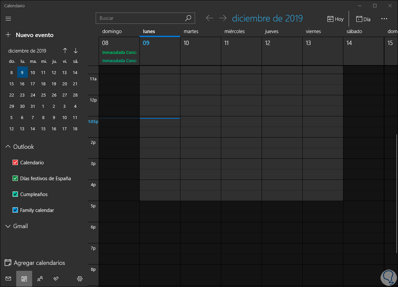Click the search magnifier icon
Viewport: 398px width, 287px height.
click(188, 18)
